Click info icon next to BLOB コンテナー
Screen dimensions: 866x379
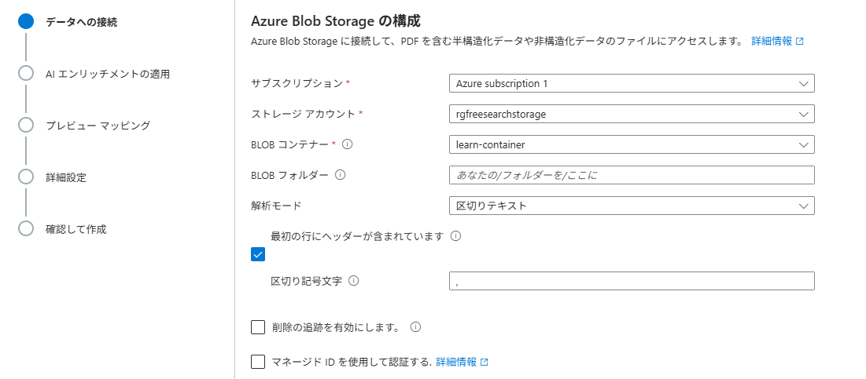tap(348, 144)
